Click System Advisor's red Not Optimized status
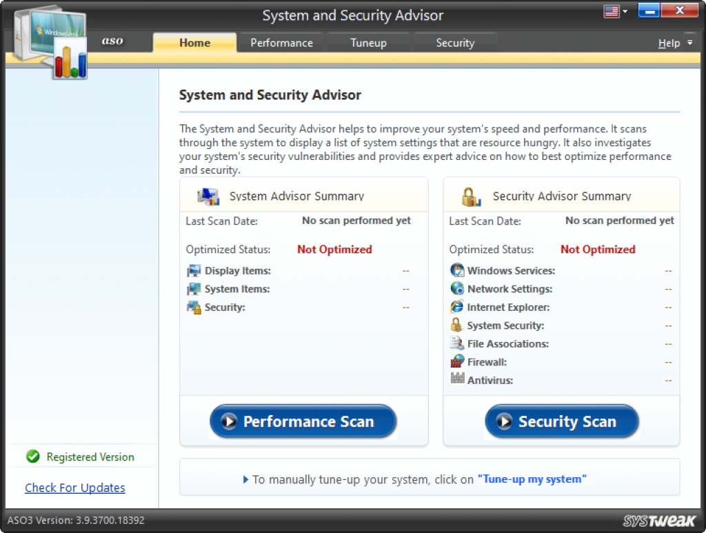Image resolution: width=706 pixels, height=533 pixels. click(334, 250)
